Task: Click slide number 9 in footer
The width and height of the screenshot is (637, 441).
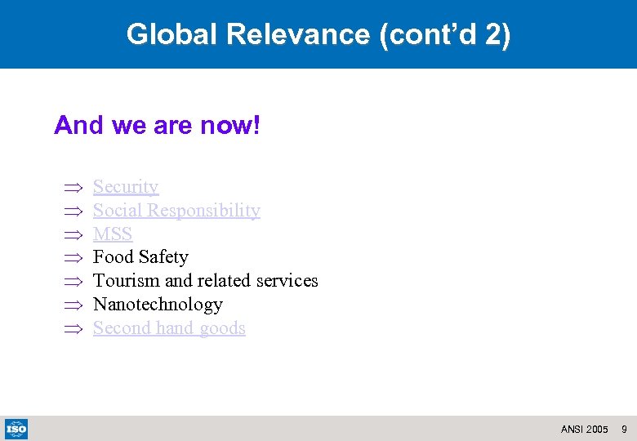Action: pos(624,430)
